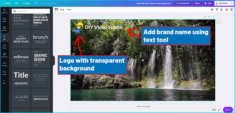Click the copy style paint roller icon

217,10
